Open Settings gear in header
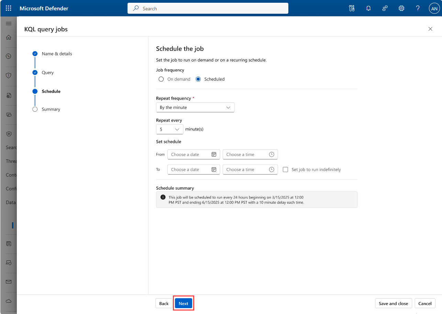Viewport: 442px width, 314px height. 401,8
